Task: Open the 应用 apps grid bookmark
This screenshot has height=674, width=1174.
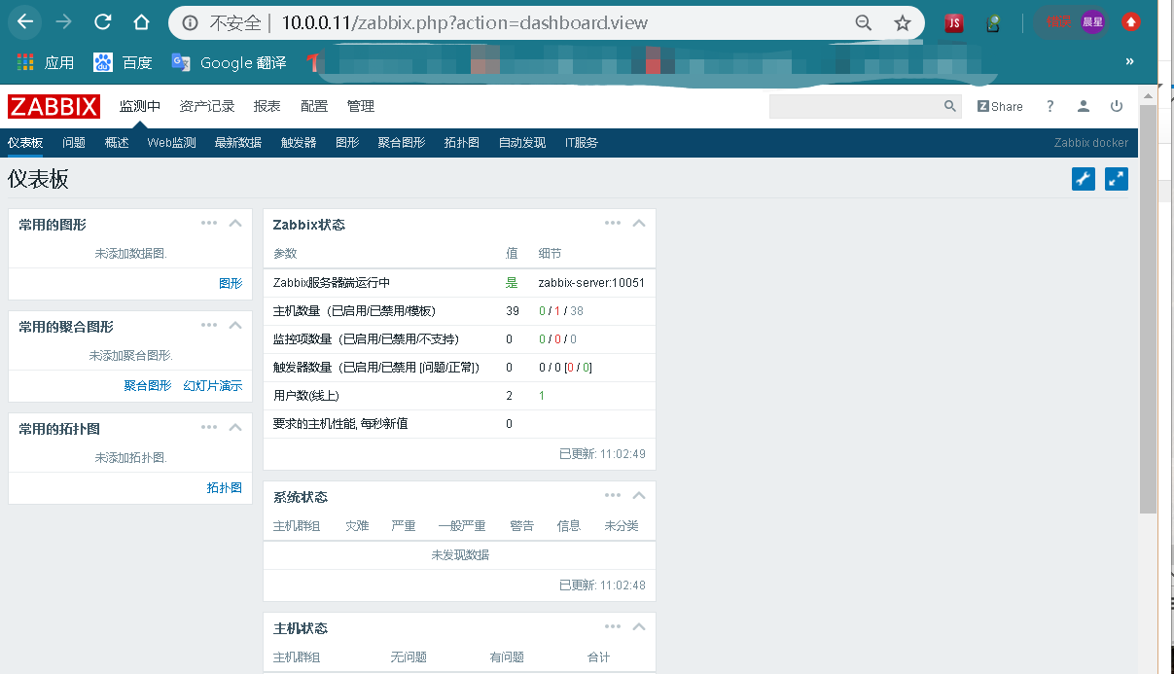Action: click(46, 62)
